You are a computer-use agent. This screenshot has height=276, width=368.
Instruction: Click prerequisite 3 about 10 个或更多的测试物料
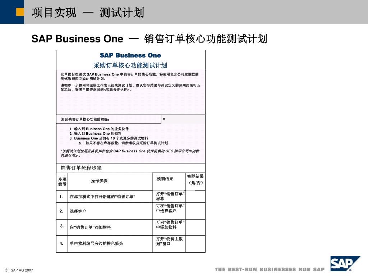pos(109,138)
